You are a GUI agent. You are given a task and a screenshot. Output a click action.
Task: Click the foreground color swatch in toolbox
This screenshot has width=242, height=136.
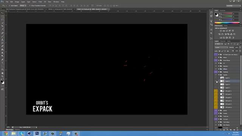point(2,82)
